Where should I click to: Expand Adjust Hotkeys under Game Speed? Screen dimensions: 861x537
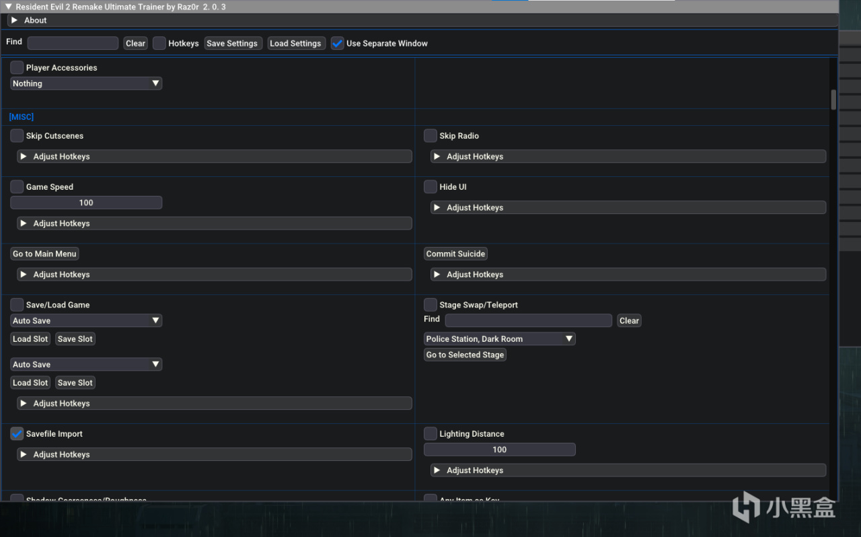click(x=215, y=223)
